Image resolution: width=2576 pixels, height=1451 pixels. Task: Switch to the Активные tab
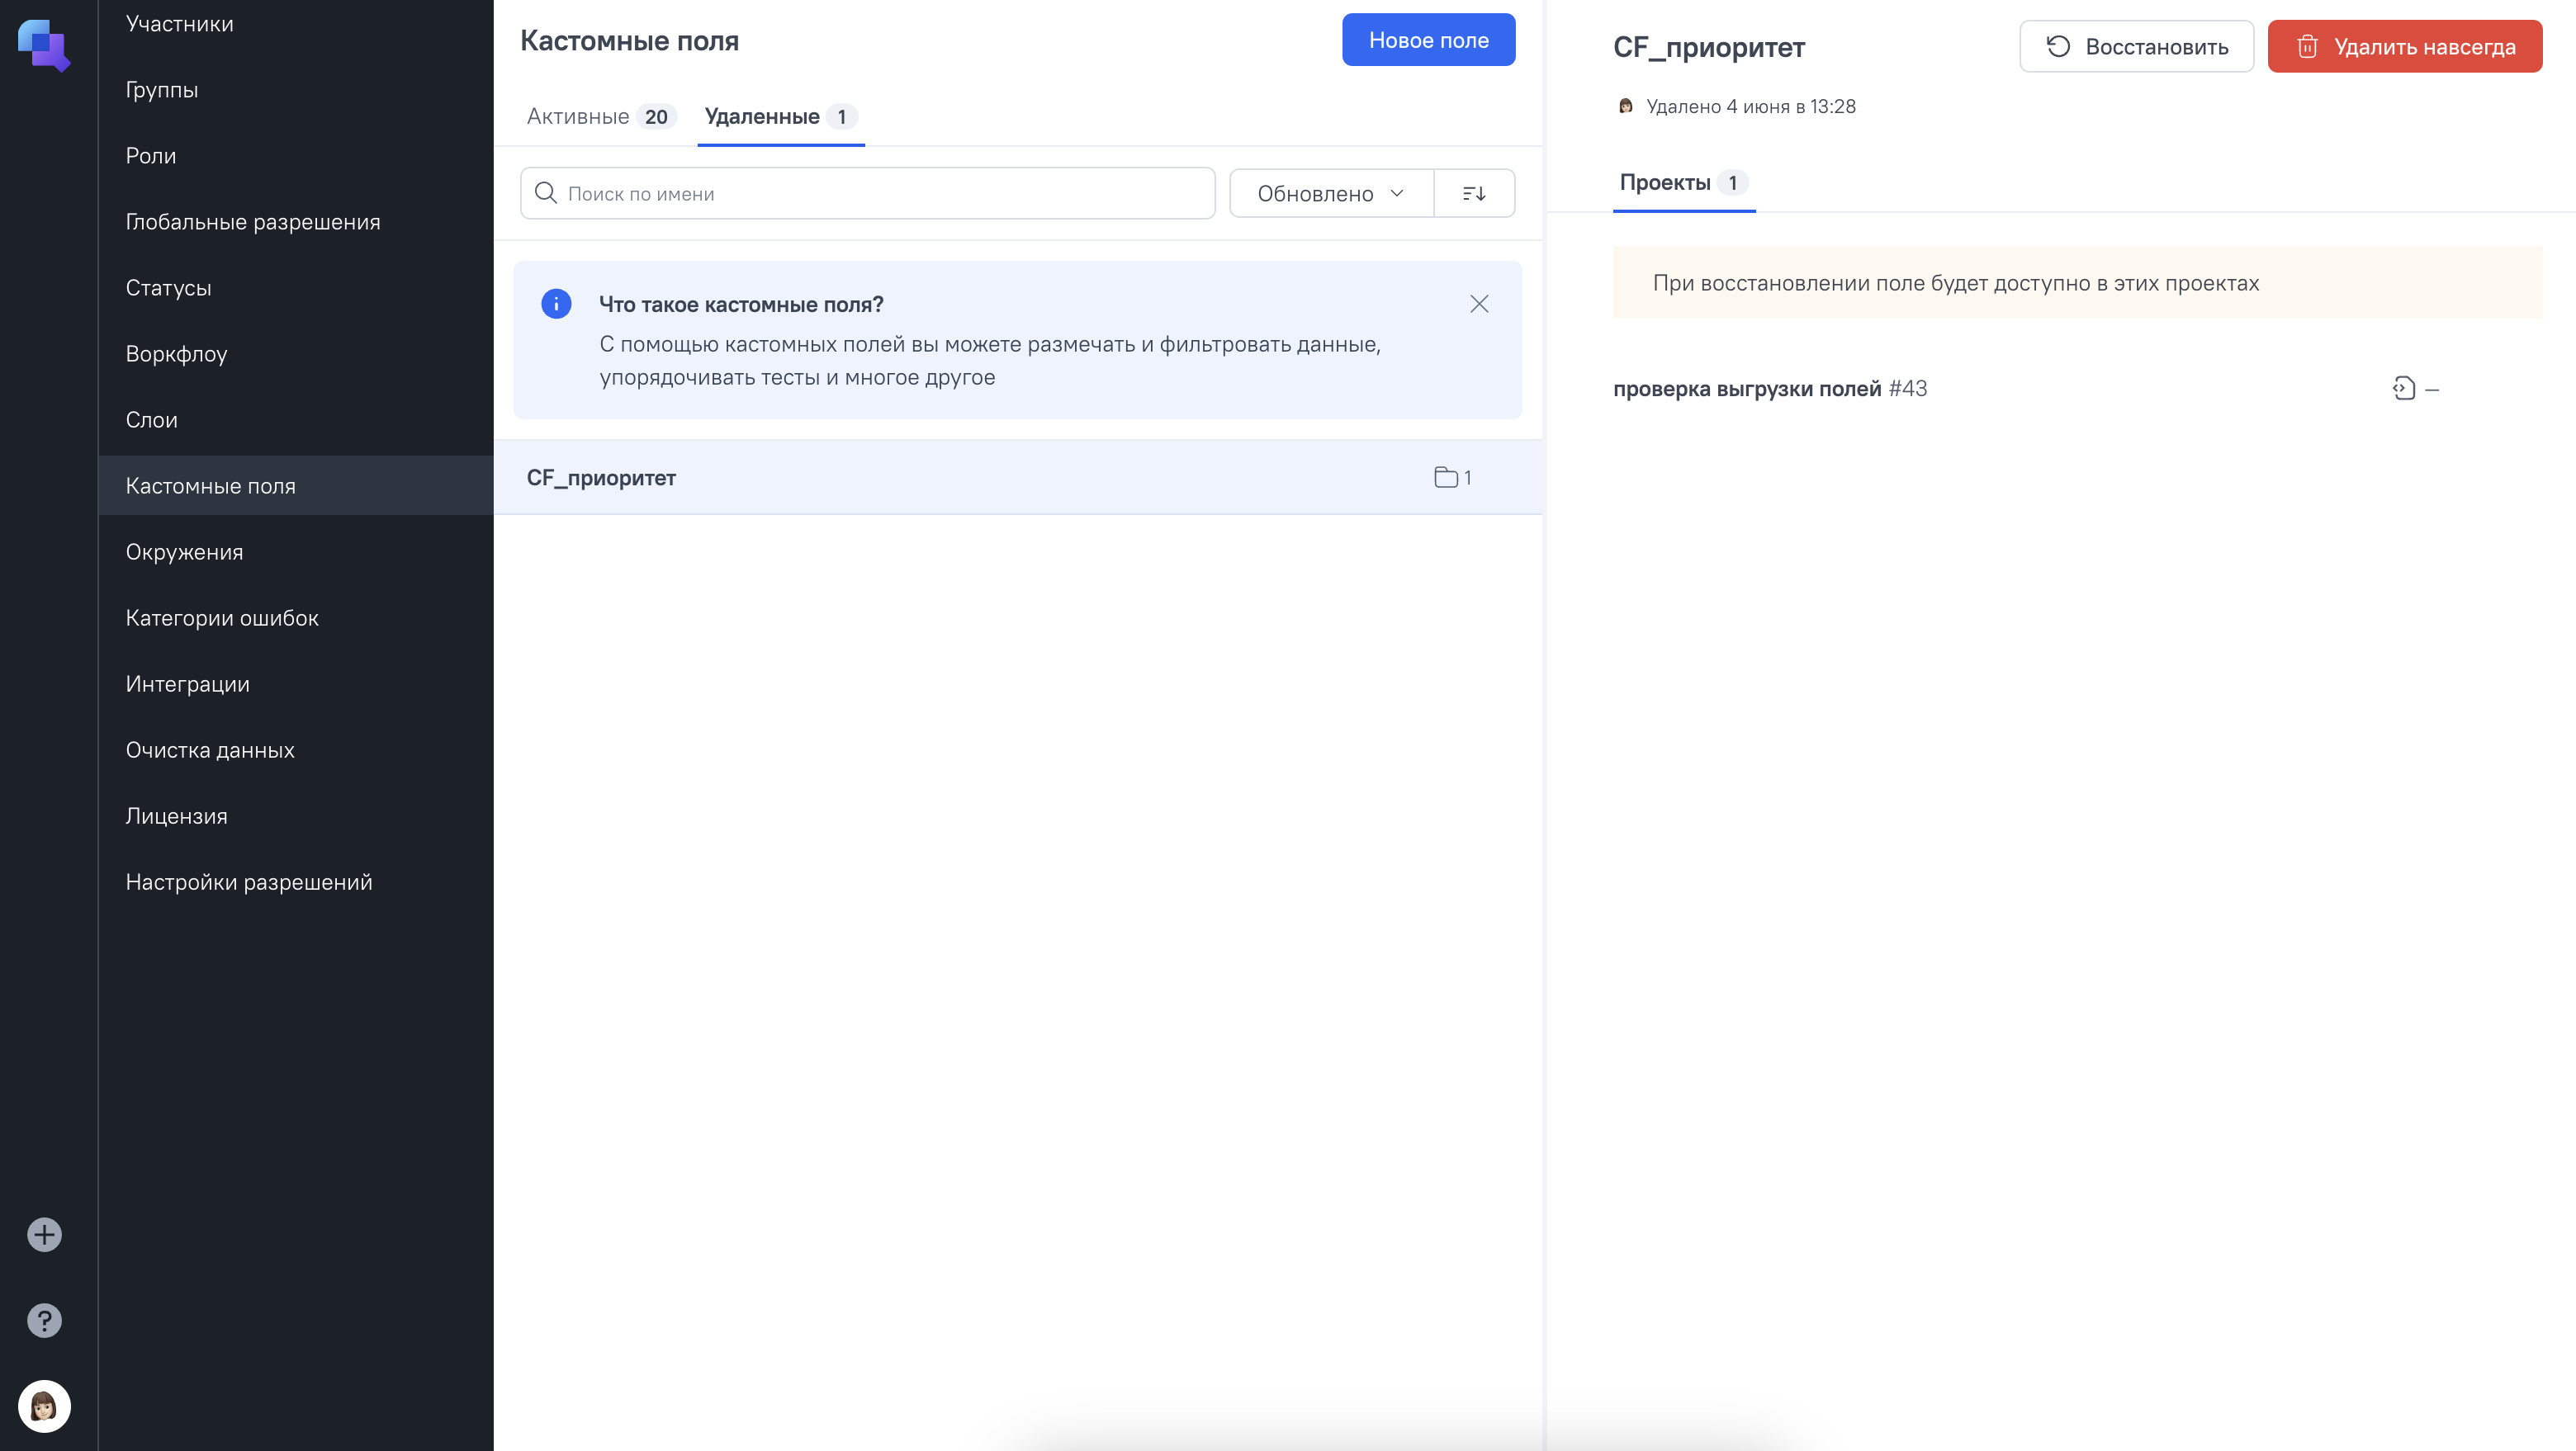point(579,115)
